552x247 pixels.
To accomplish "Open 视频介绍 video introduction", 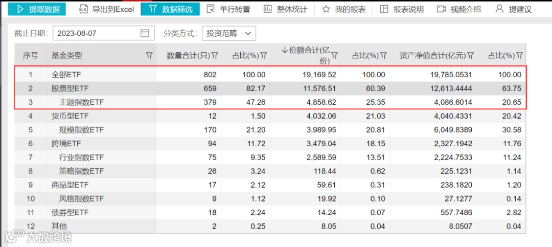I will tap(458, 9).
